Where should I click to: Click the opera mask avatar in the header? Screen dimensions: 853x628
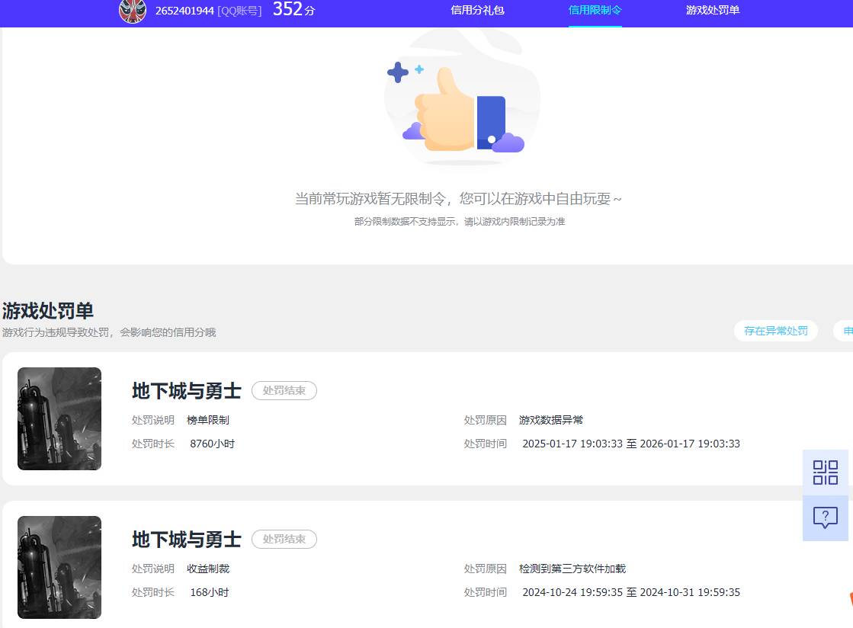(133, 12)
